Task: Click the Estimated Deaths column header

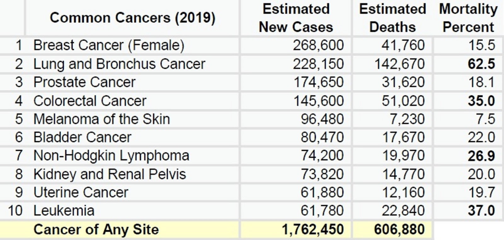Action: click(x=392, y=18)
